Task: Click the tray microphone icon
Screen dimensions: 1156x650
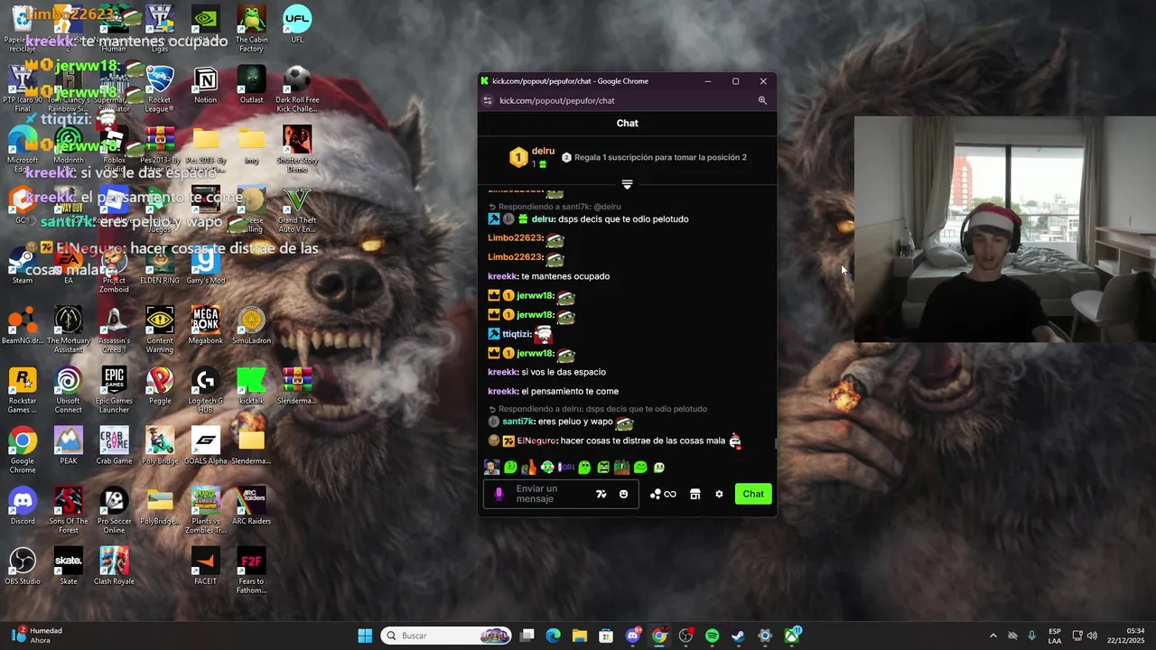Action: tap(1031, 636)
